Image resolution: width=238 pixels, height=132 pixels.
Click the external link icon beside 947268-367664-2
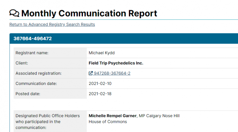point(91,73)
